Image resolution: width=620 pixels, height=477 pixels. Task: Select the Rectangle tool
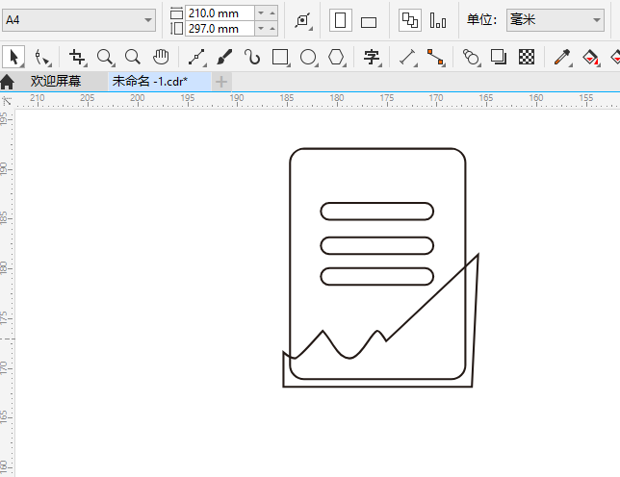point(280,58)
